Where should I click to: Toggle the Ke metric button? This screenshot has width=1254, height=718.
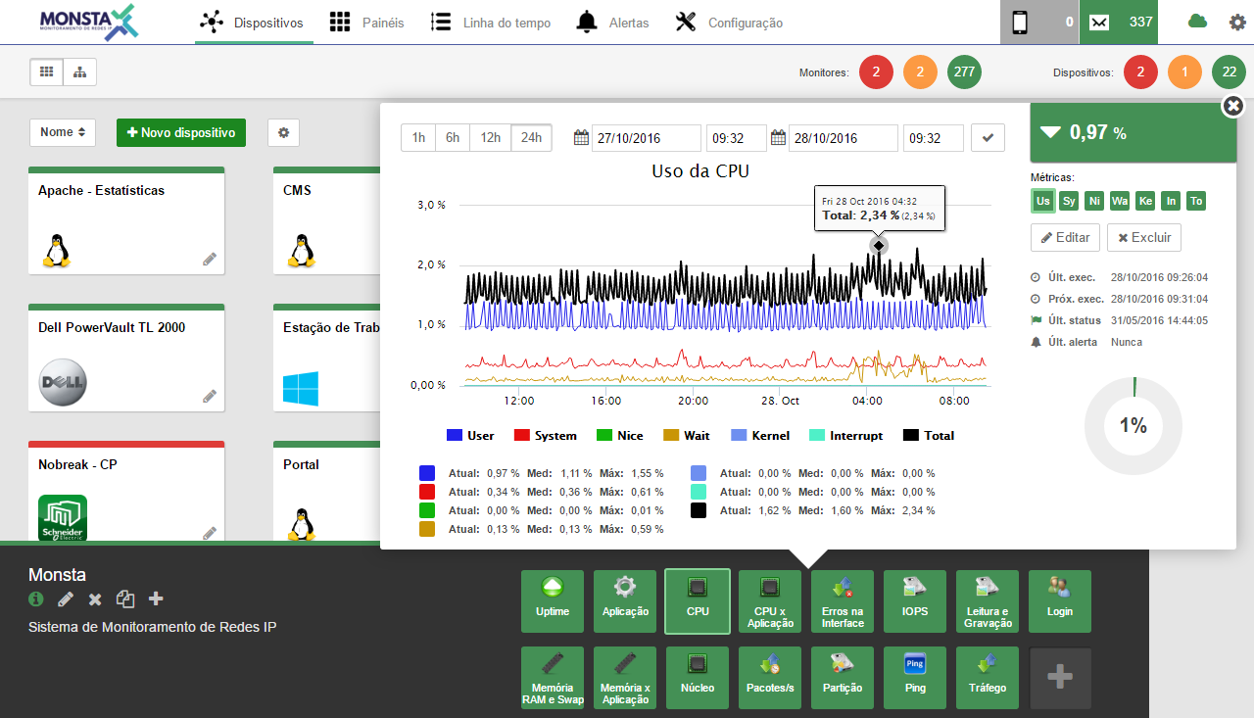coord(1145,201)
